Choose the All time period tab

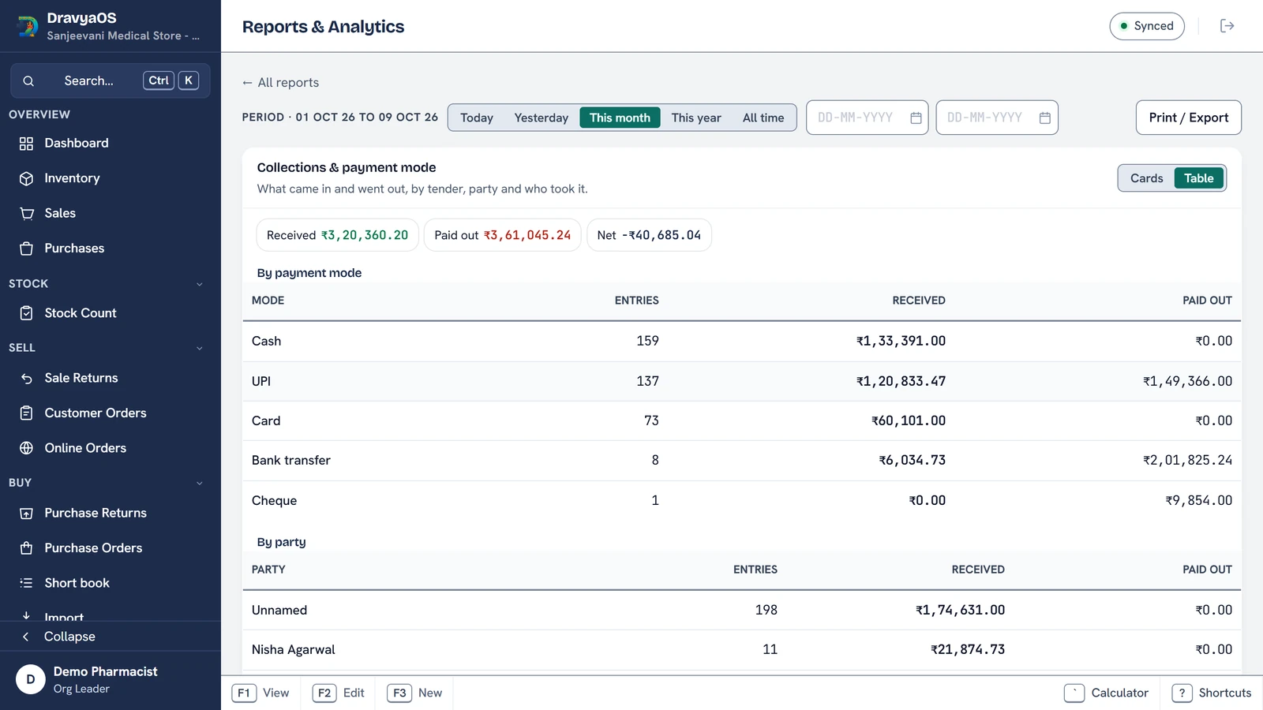[x=763, y=118]
